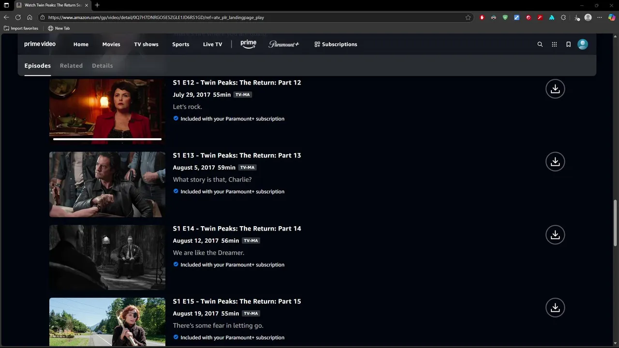Open the browser profile icon
Image resolution: width=619 pixels, height=348 pixels.
click(x=588, y=17)
